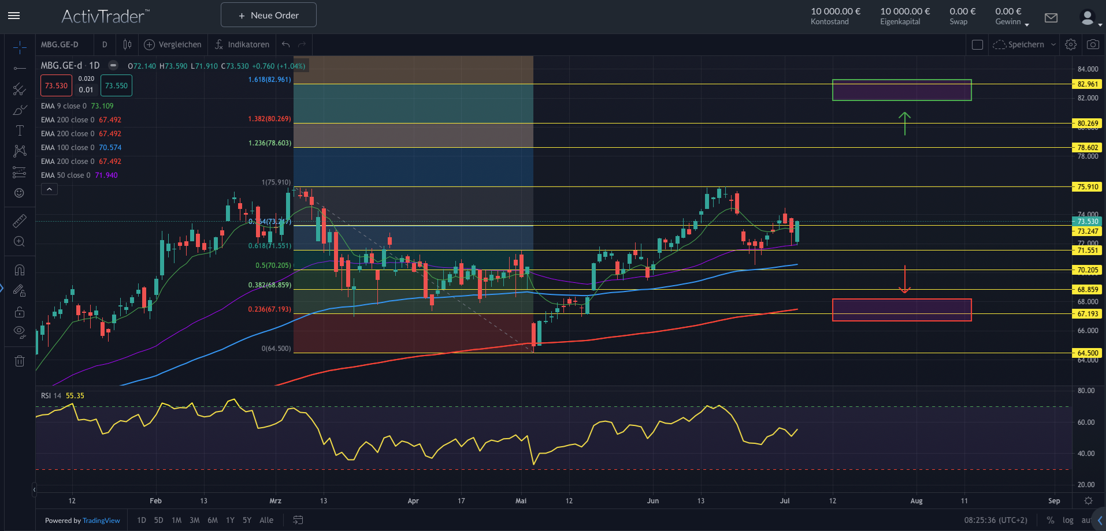Click the MBG.GE-D symbol search field
The width and height of the screenshot is (1106, 531).
[x=60, y=44]
